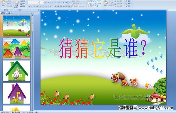This screenshot has height=113, width=176.
Task: Click the Find binoculars icon
Action: (126, 1)
